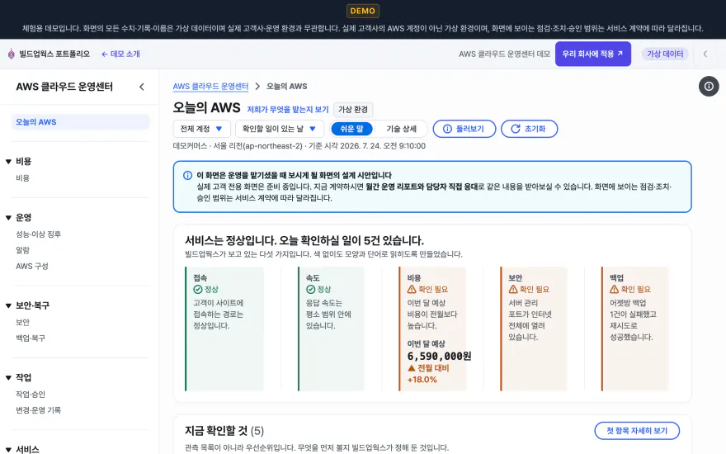Screen dimensions: 726x454
Task: Click the 6,590,000원 amount
Action: coord(439,357)
